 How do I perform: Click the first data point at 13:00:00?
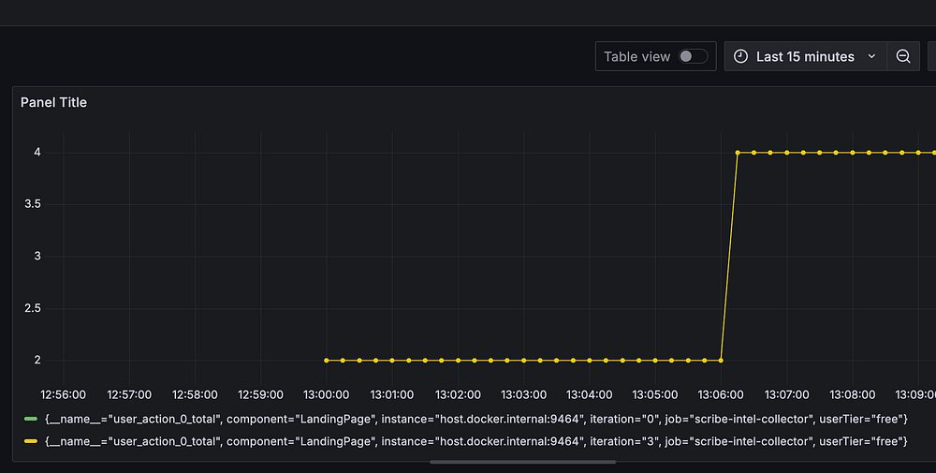[x=327, y=360]
